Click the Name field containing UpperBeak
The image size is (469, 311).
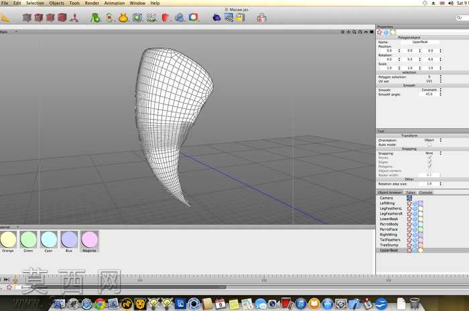click(x=419, y=42)
